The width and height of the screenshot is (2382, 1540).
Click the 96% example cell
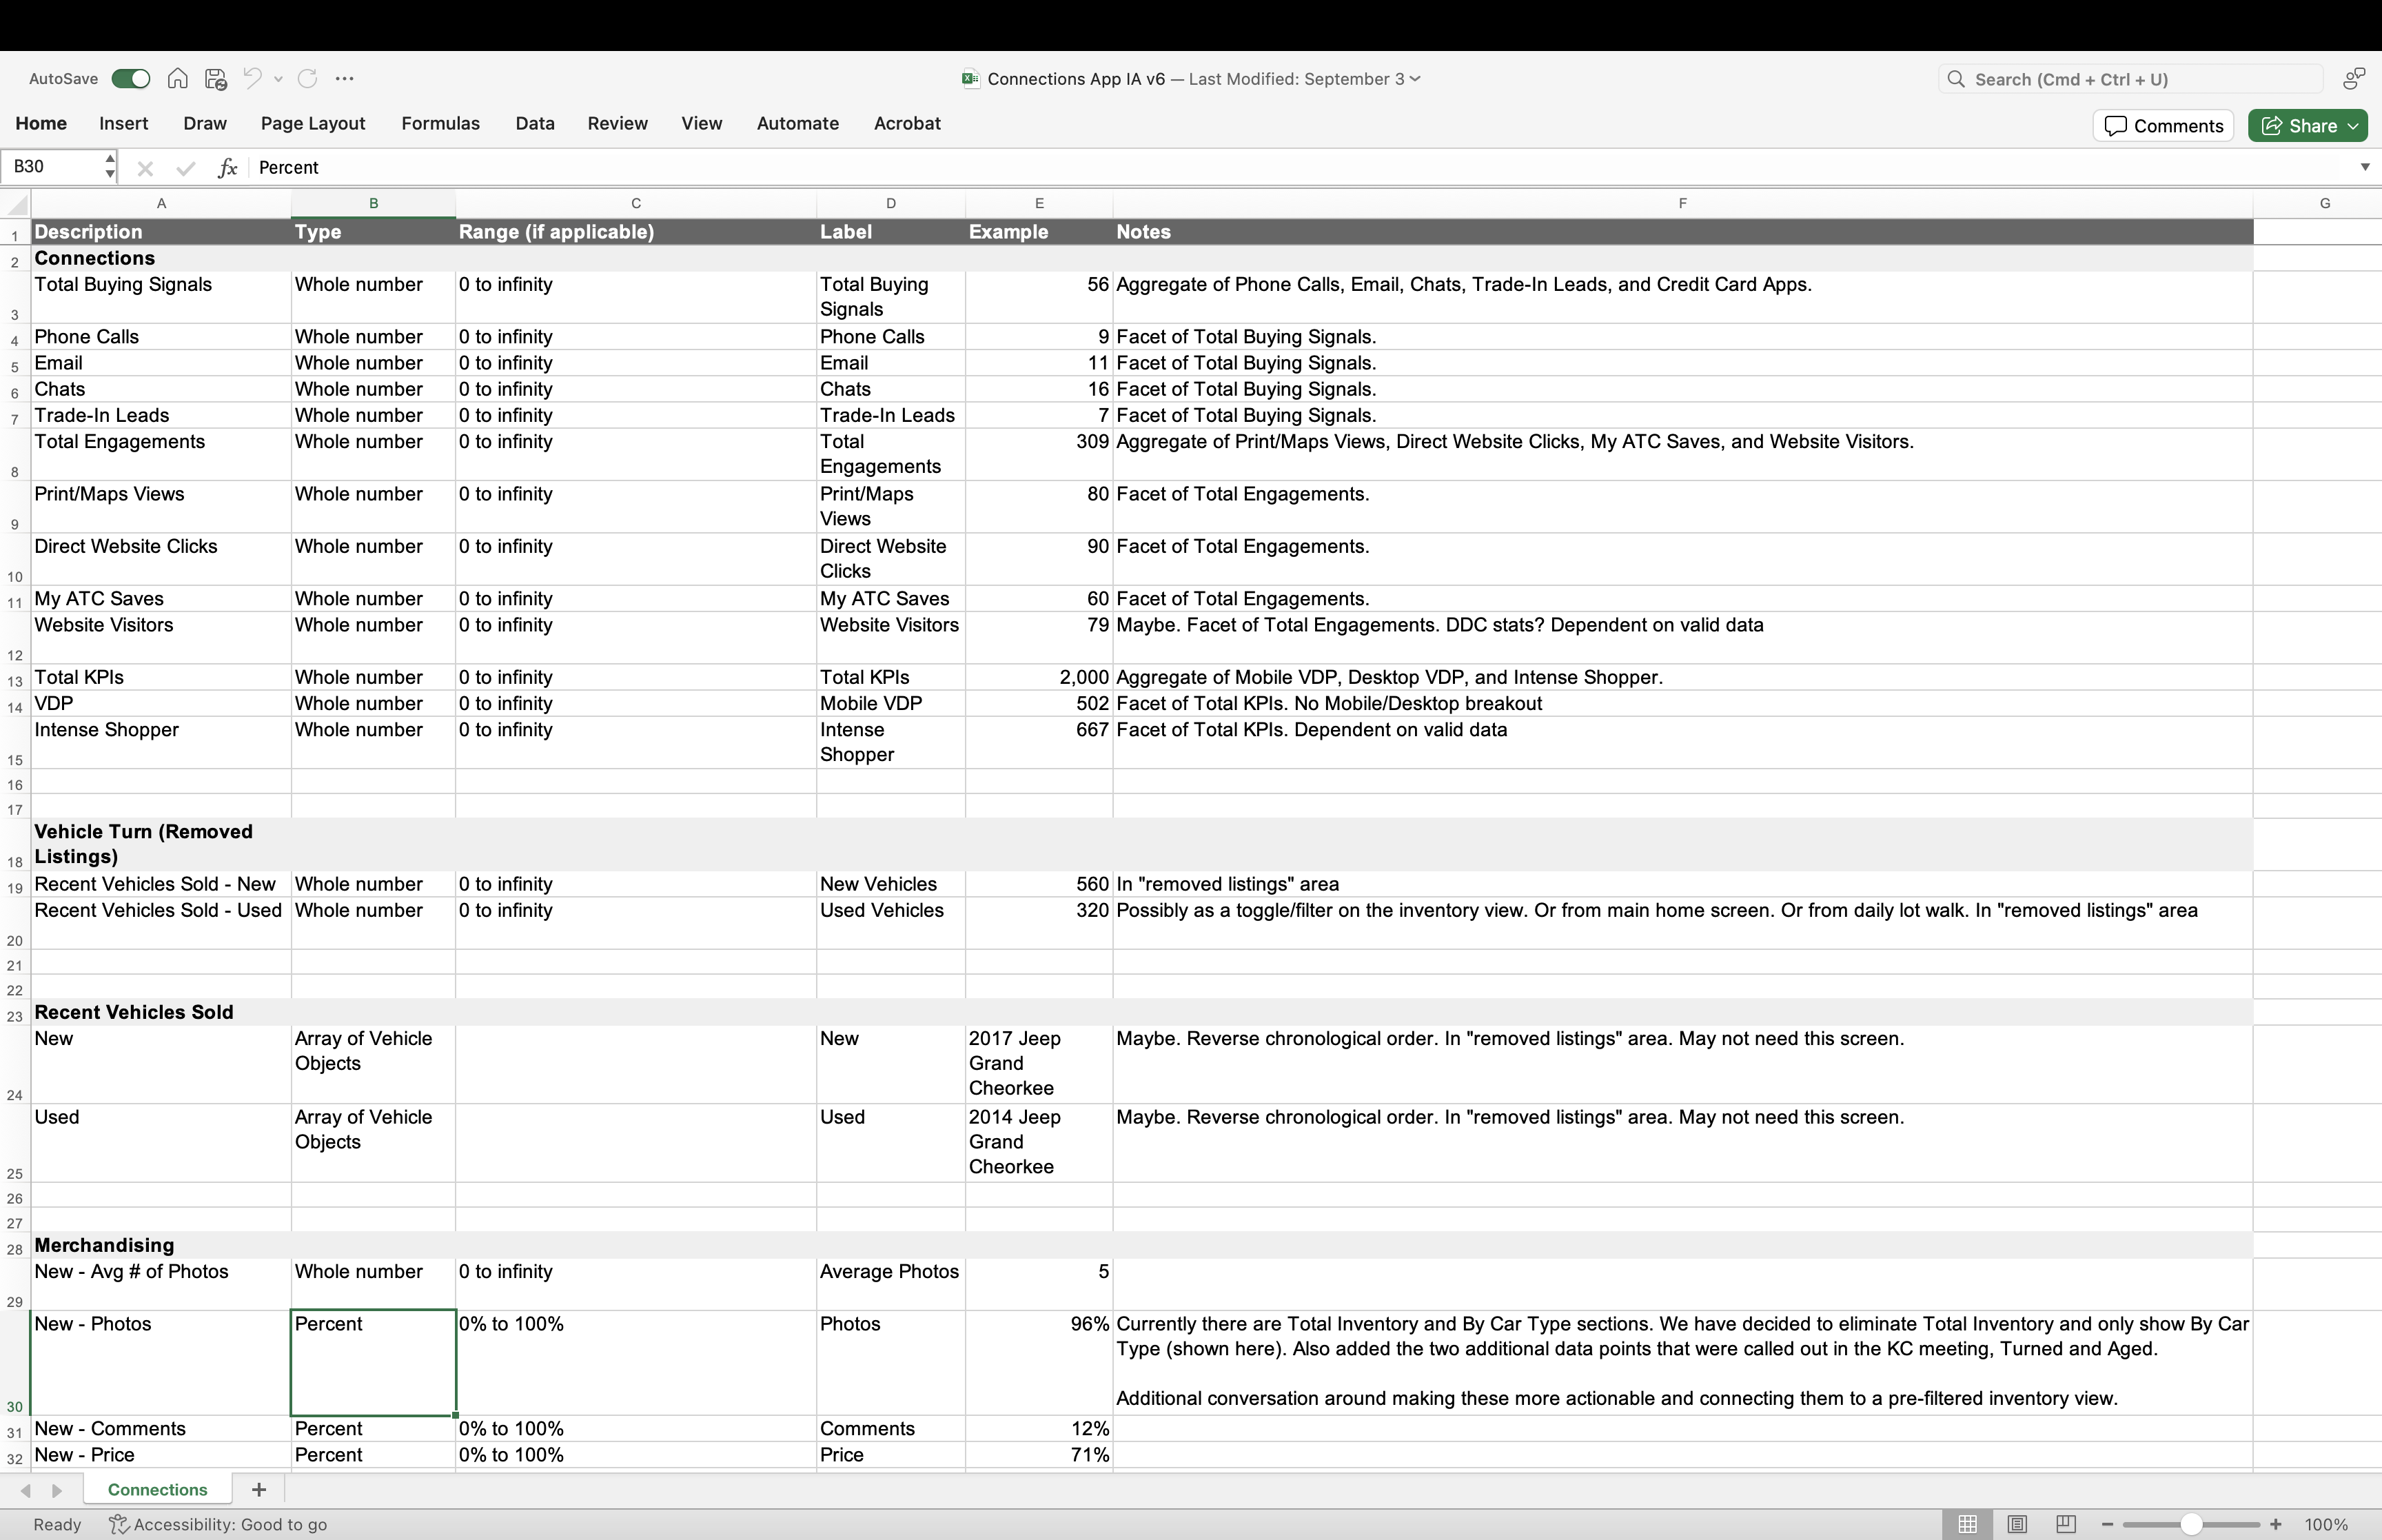[1039, 1363]
